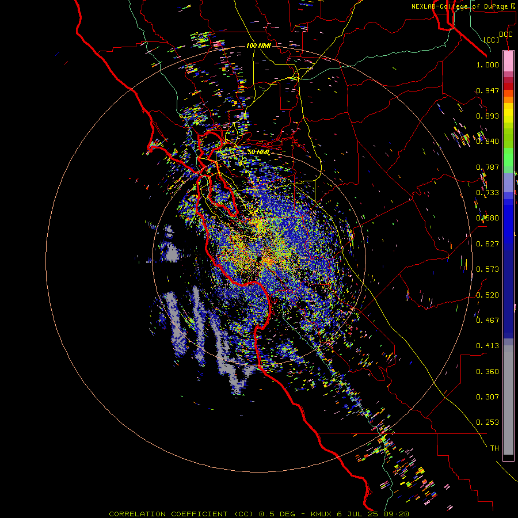The height and width of the screenshot is (518, 518).
Task: Select the 0.733 color scale value
Action: coord(487,193)
